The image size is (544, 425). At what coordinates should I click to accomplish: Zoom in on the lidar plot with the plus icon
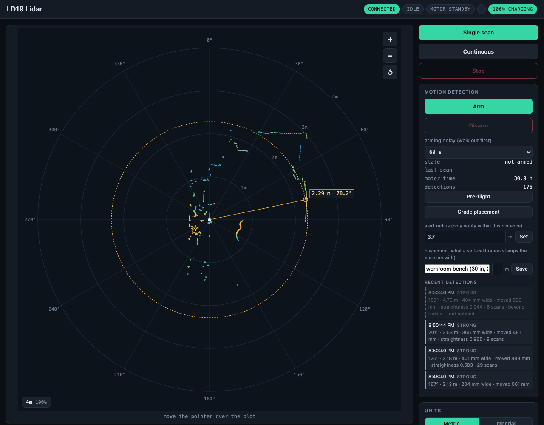pyautogui.click(x=390, y=40)
